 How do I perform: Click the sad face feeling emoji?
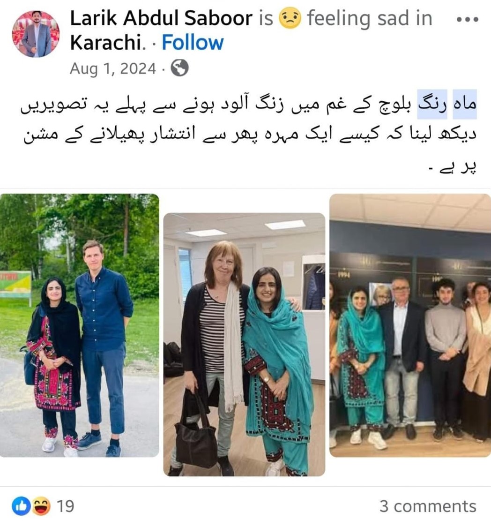[290, 18]
